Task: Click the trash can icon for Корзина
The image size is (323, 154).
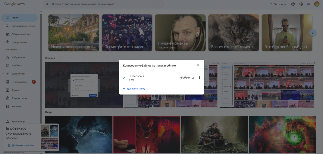Action: tap(8, 106)
